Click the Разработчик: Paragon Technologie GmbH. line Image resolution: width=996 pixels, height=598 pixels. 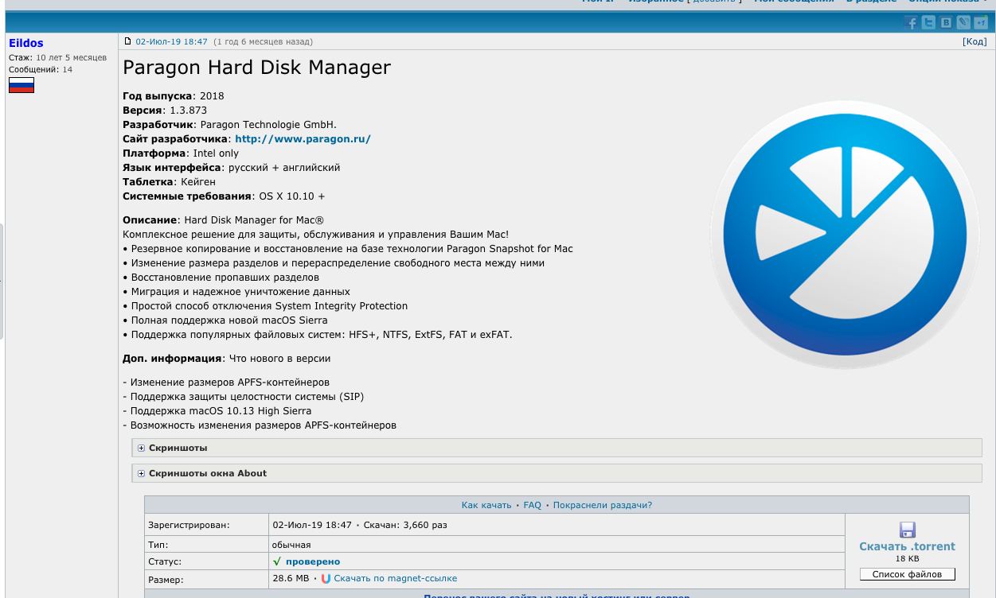(229, 124)
